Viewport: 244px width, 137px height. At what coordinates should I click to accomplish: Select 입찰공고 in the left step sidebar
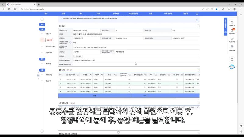coord(48,34)
